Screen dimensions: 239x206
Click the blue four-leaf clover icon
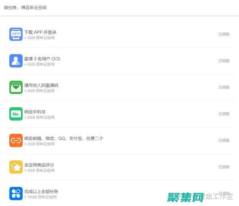point(16,194)
